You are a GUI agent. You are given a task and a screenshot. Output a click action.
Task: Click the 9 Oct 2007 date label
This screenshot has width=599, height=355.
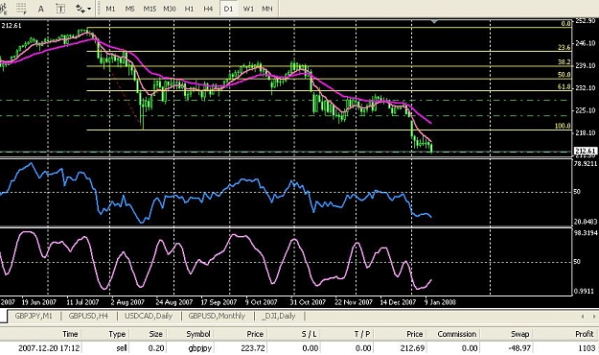(x=261, y=302)
